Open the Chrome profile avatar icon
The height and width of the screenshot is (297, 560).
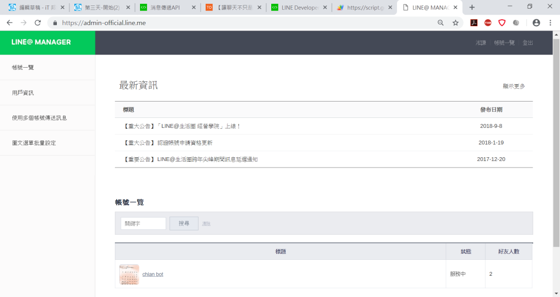point(536,23)
